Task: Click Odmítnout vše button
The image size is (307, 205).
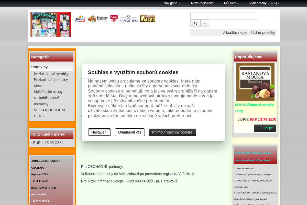Action: coord(130,132)
